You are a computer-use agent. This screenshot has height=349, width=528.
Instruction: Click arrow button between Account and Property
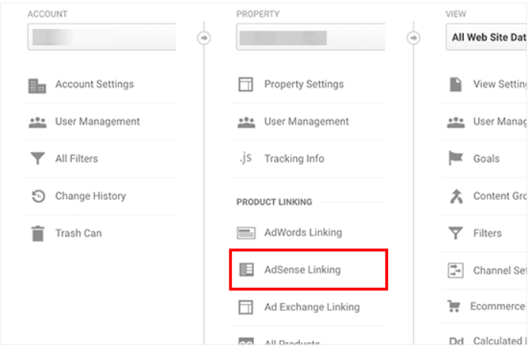[204, 38]
